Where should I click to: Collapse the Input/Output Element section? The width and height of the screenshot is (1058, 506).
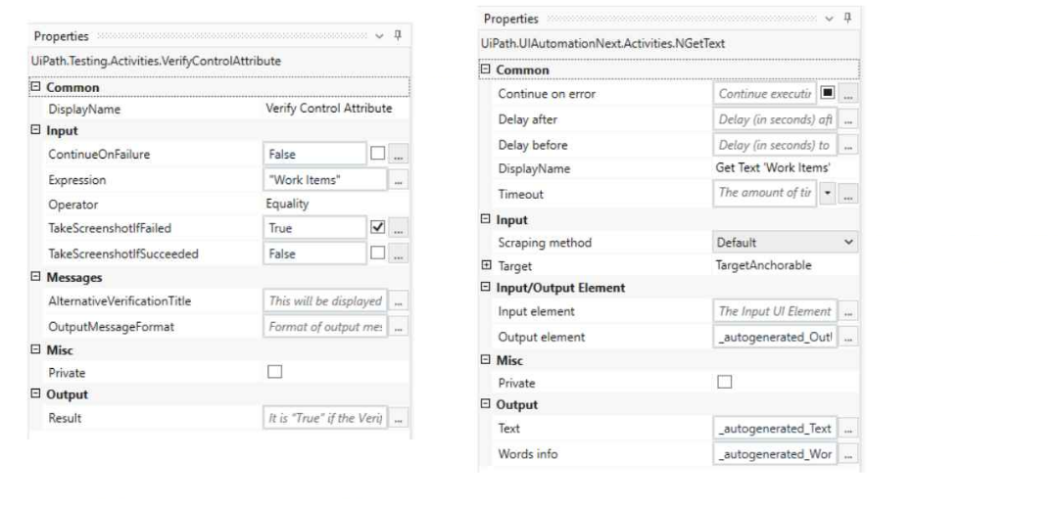click(486, 287)
